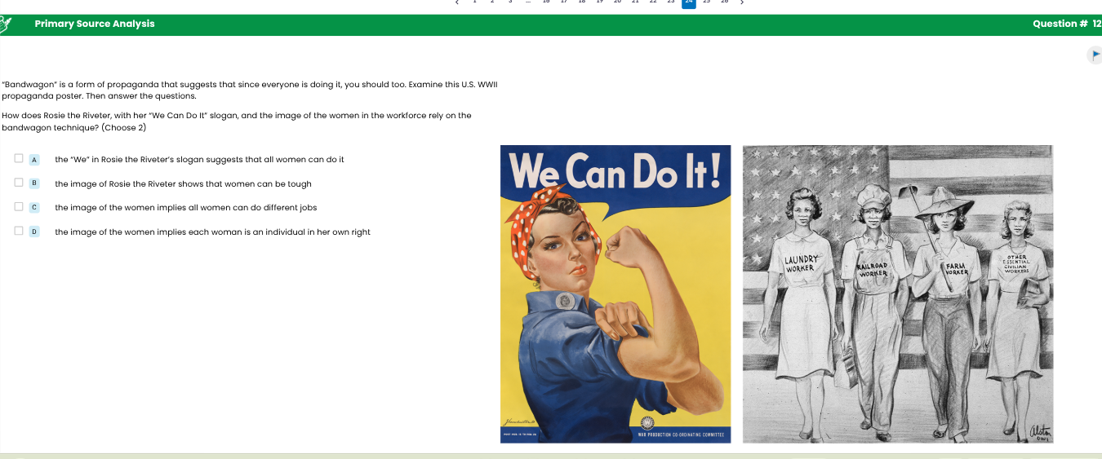The width and height of the screenshot is (1102, 459).
Task: Click the letter A badge for the first answer
Action: [34, 160]
